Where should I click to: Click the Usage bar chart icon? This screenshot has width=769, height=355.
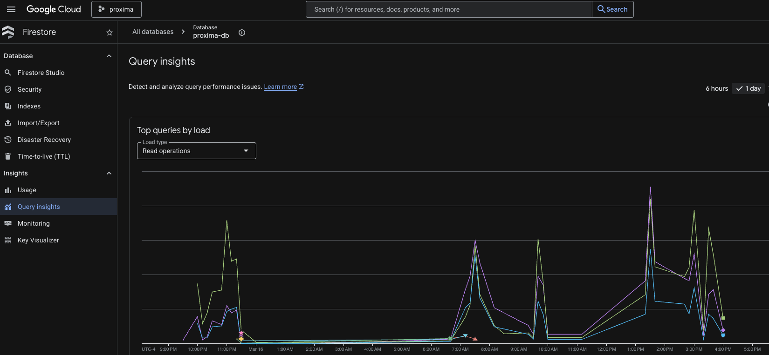click(8, 190)
